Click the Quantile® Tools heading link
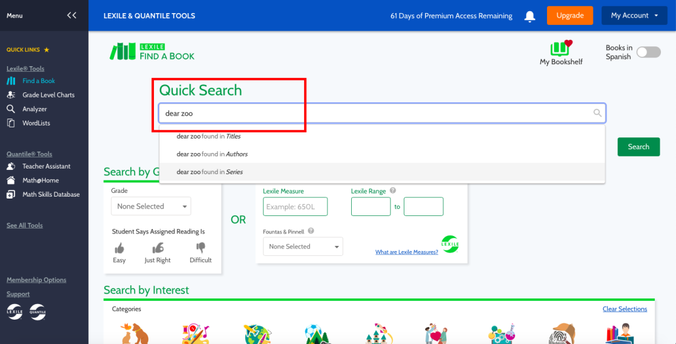The image size is (676, 344). click(29, 154)
